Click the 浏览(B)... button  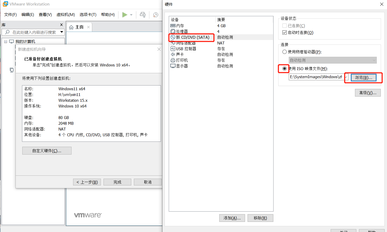click(363, 78)
